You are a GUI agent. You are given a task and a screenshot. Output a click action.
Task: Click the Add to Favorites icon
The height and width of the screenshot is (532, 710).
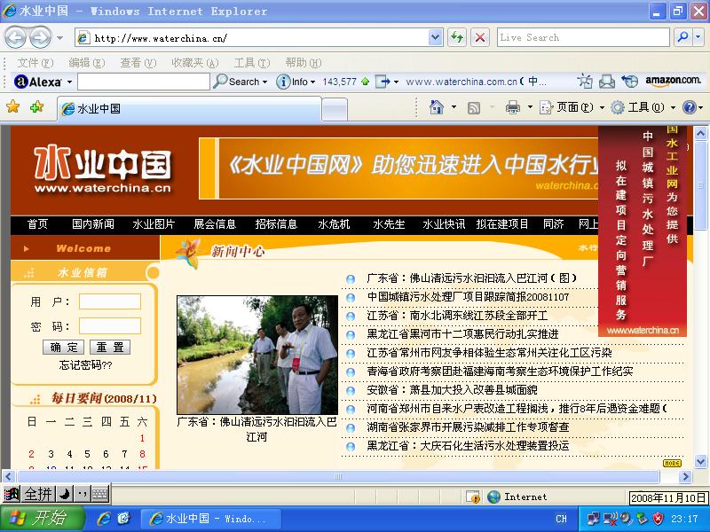click(36, 106)
